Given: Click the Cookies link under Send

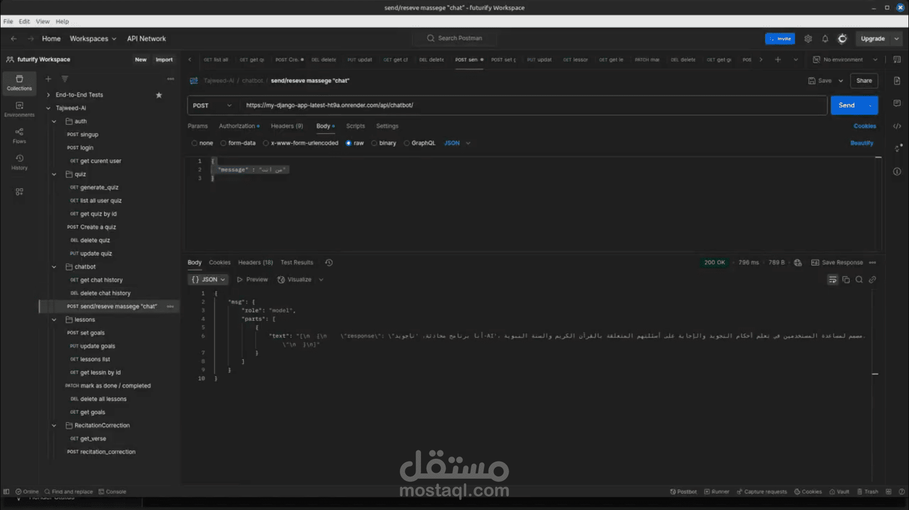Looking at the screenshot, I should pos(865,126).
